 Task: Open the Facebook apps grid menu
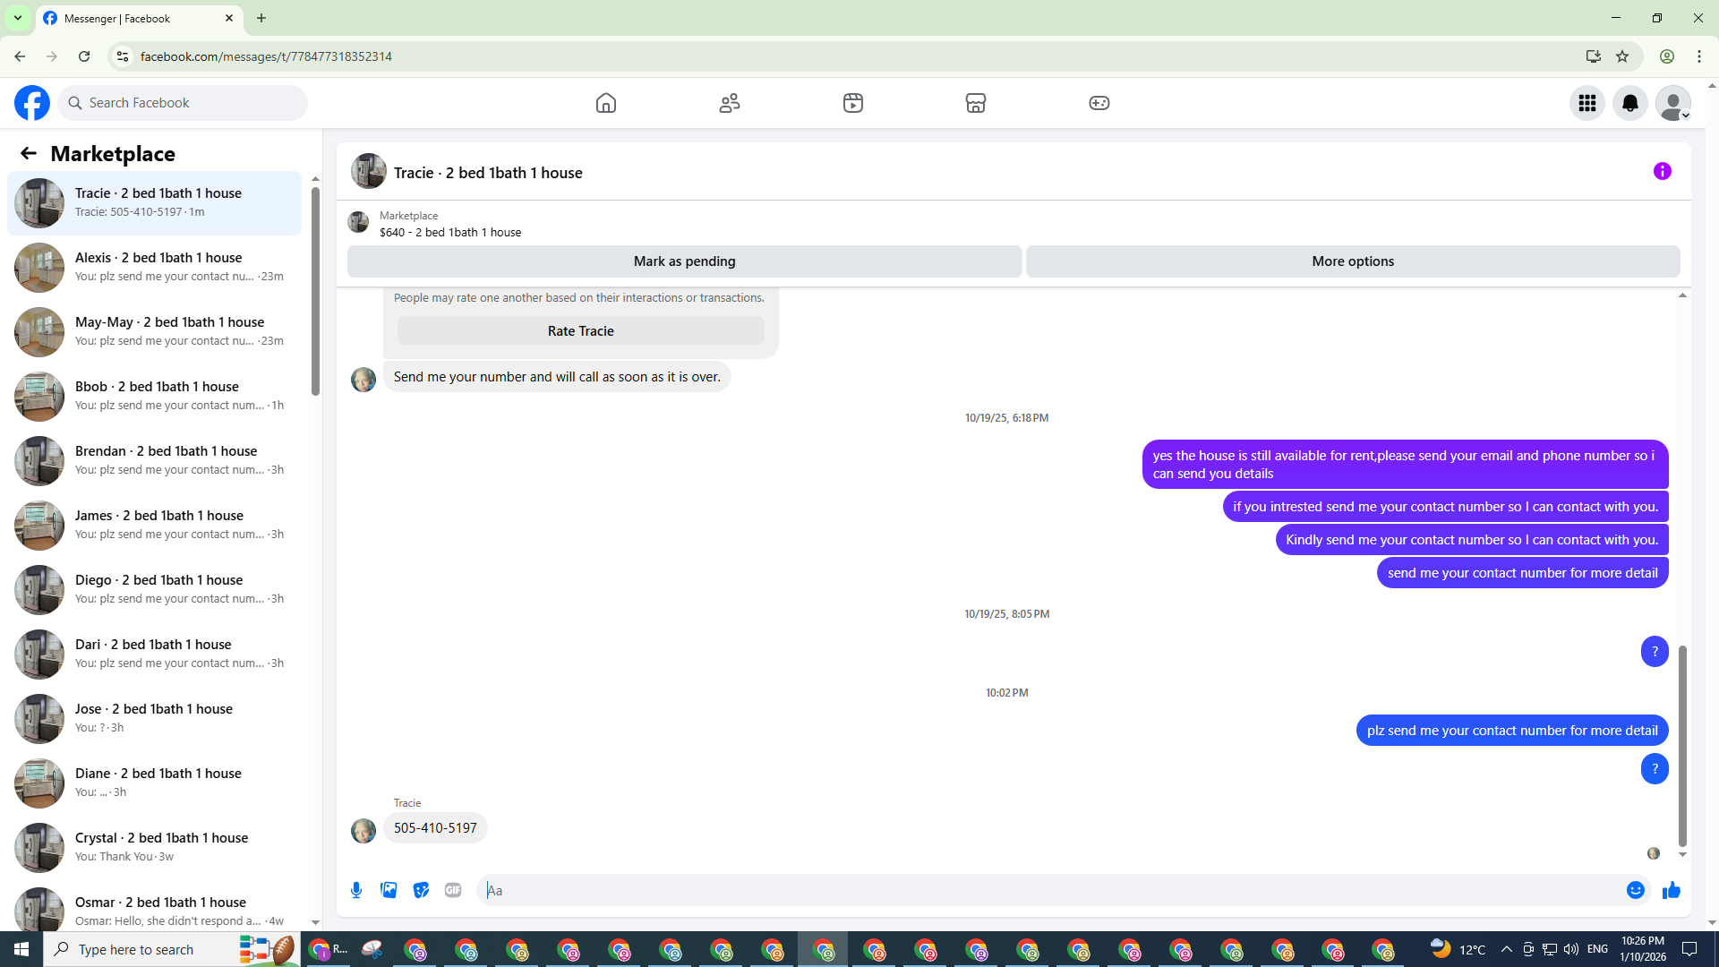[x=1586, y=103]
